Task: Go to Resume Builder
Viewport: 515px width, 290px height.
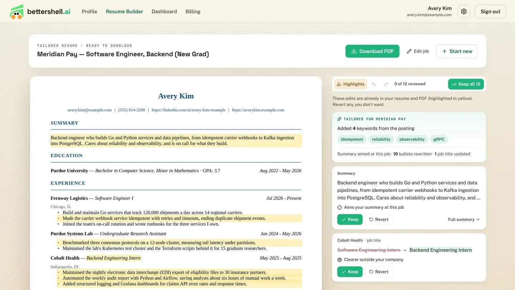Action: coord(124,11)
